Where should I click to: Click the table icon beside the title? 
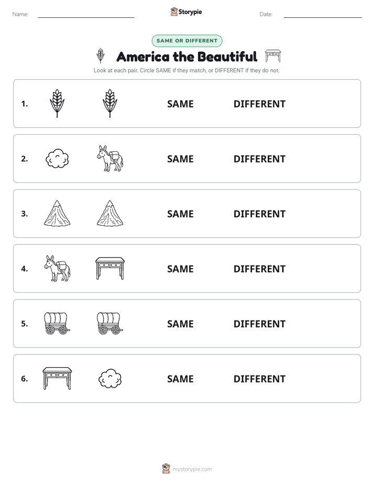tap(273, 56)
